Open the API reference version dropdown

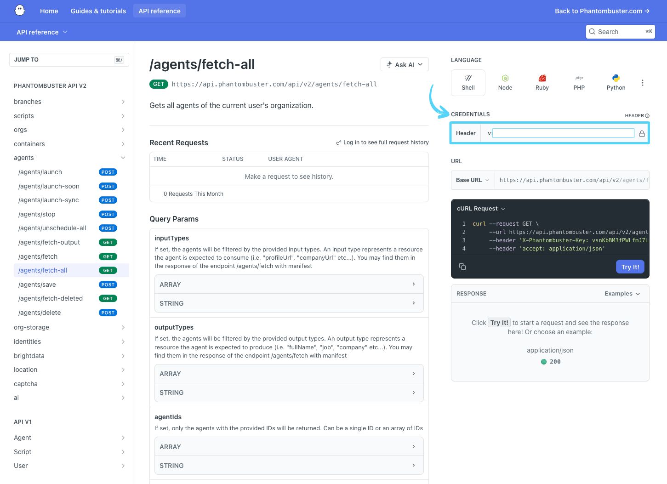(x=42, y=32)
